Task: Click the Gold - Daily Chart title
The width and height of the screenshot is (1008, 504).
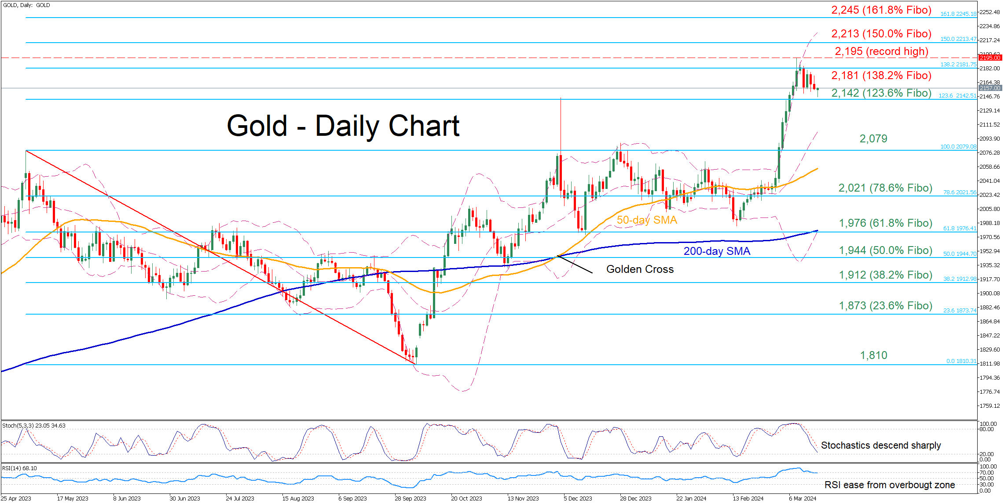Action: [343, 126]
